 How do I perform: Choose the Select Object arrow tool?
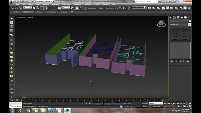pos(34,8)
